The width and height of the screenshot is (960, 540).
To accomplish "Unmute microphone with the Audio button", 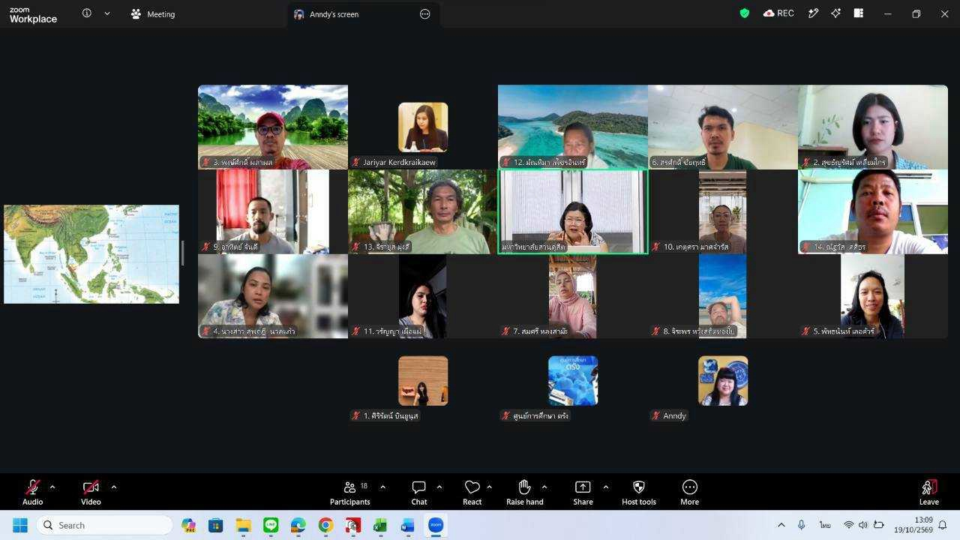I will pos(32,493).
